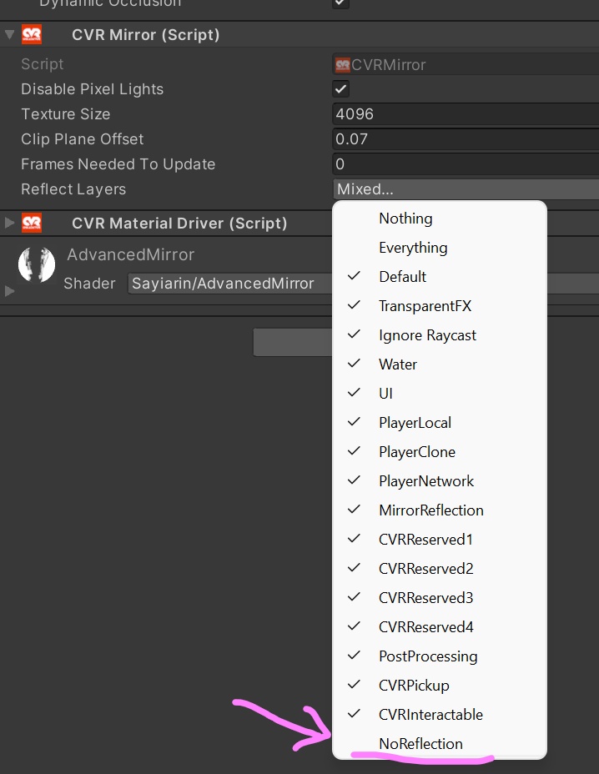This screenshot has width=599, height=774.
Task: Collapse the CVR Mirror script component
Action: click(x=9, y=35)
